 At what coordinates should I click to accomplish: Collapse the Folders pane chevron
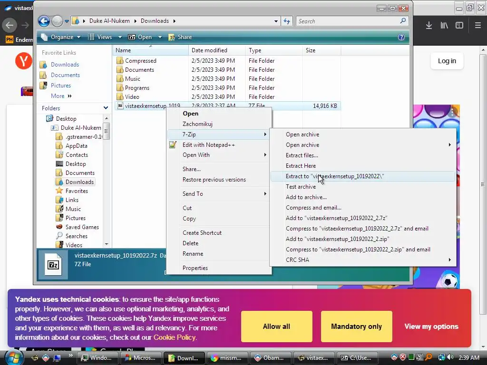pyautogui.click(x=106, y=108)
